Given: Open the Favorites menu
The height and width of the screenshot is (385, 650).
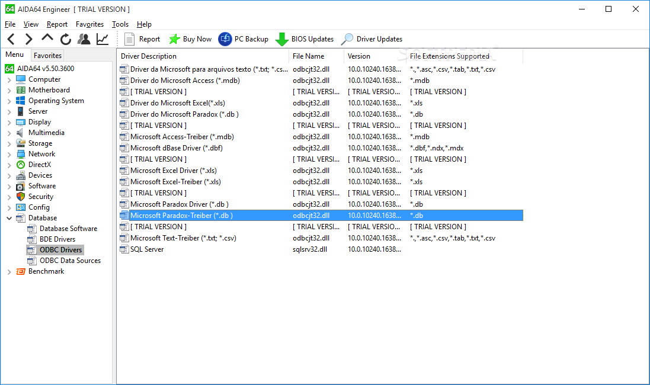Looking at the screenshot, I should point(89,24).
